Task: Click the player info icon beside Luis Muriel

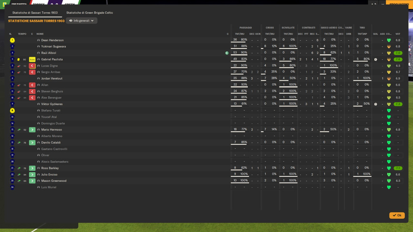Action: [x=38, y=187]
